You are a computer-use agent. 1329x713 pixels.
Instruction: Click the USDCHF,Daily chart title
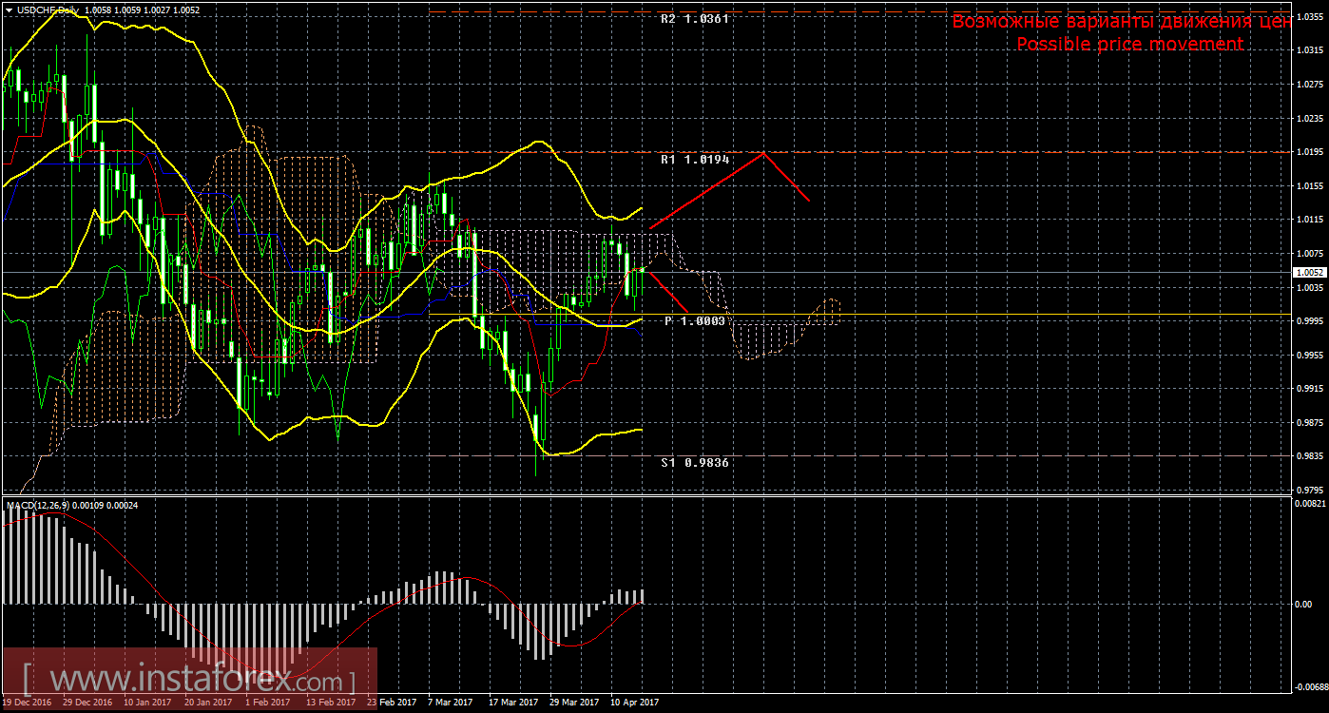coord(48,9)
